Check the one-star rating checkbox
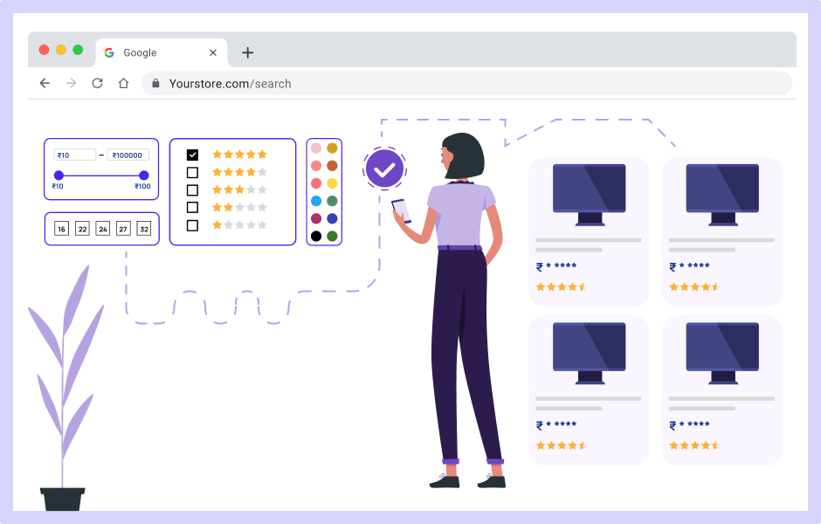The image size is (821, 524). point(193,225)
